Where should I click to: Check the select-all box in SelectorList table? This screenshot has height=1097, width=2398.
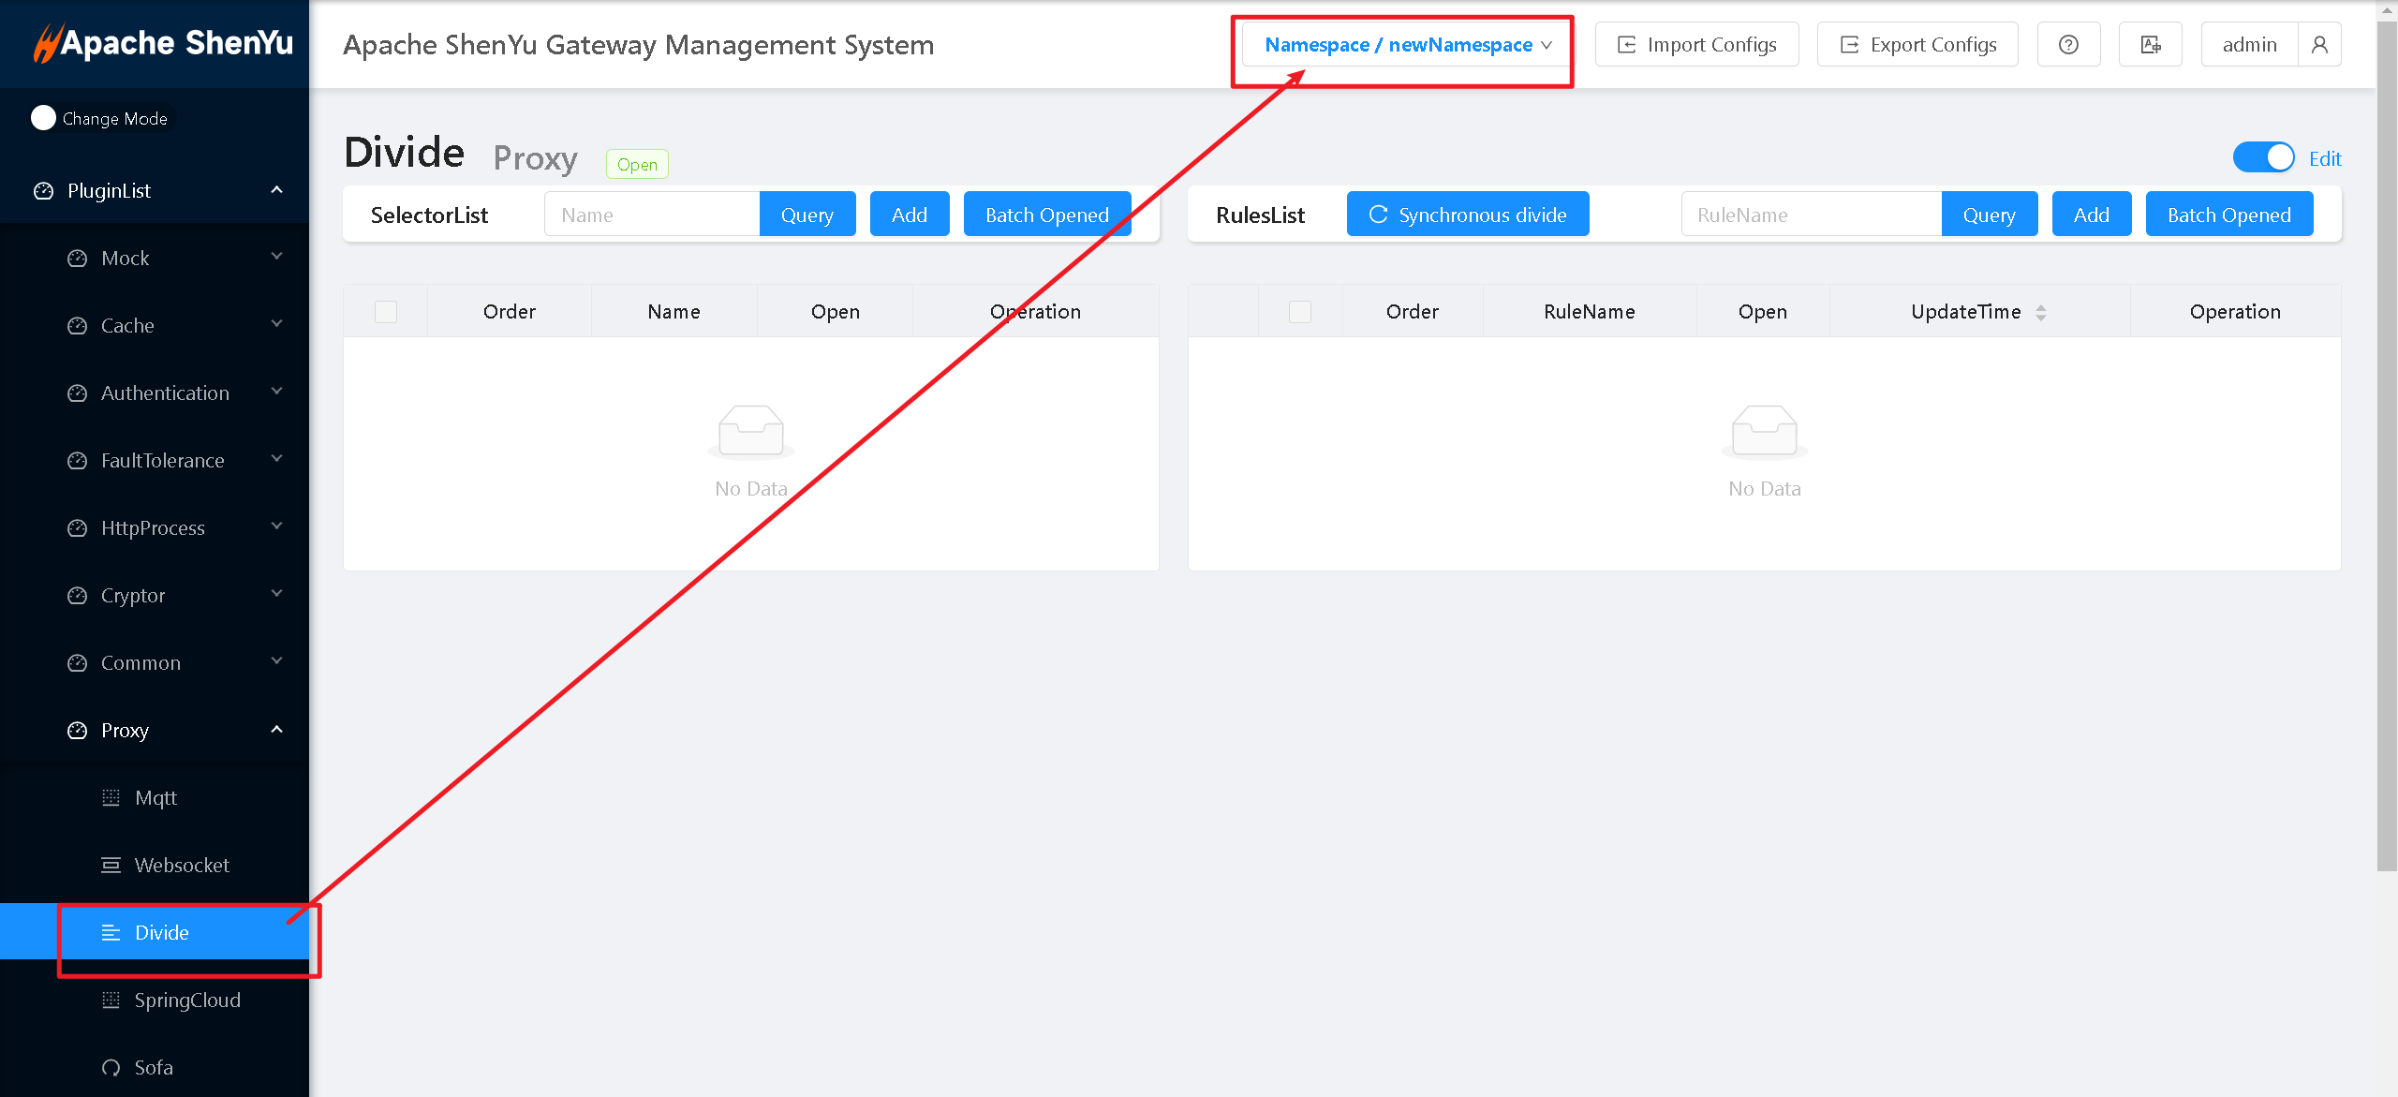click(x=386, y=312)
